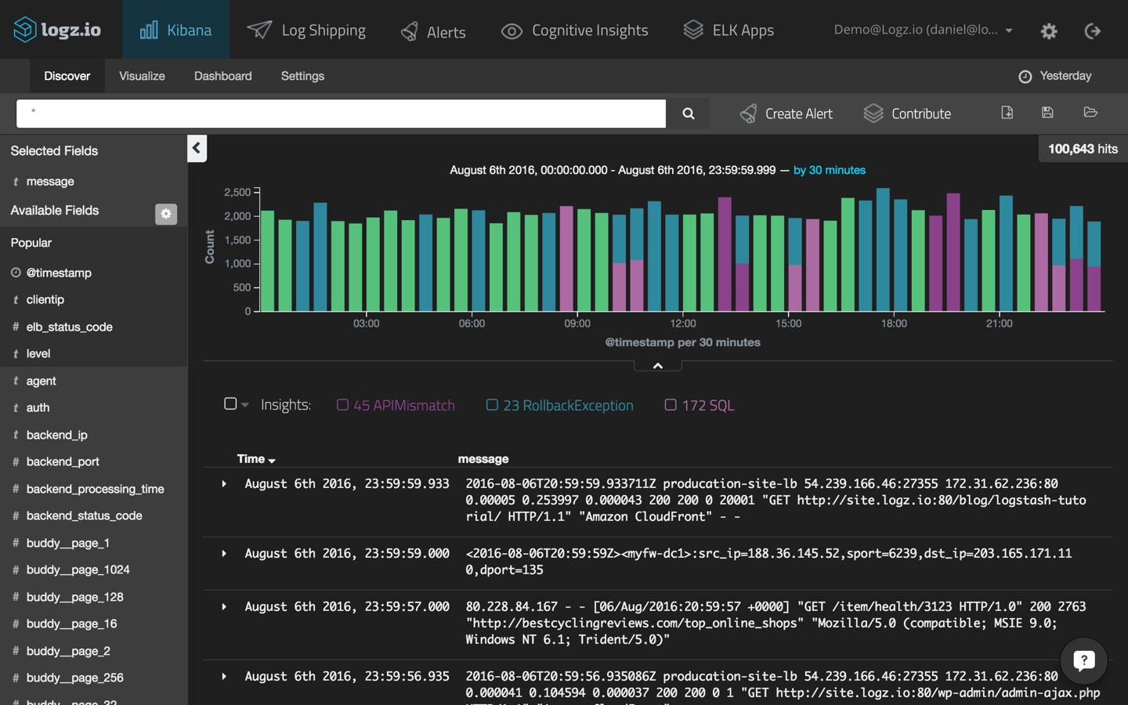Open the Log Shipping menu
Viewport: 1128px width, 705px height.
[x=306, y=30]
